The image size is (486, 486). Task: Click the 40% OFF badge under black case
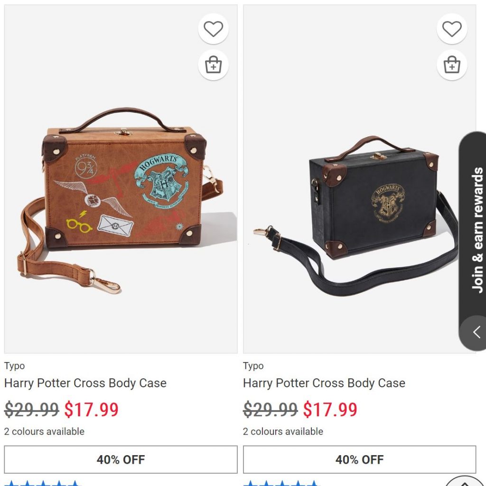359,459
